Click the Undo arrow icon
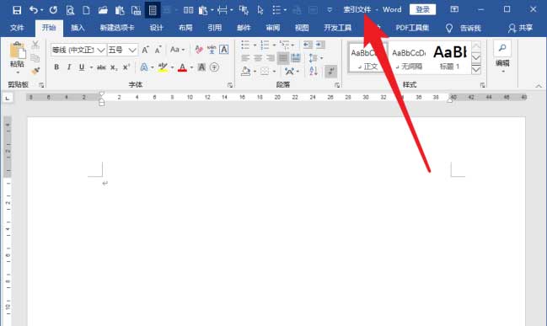Viewport: 547px width, 326px height. [34, 10]
